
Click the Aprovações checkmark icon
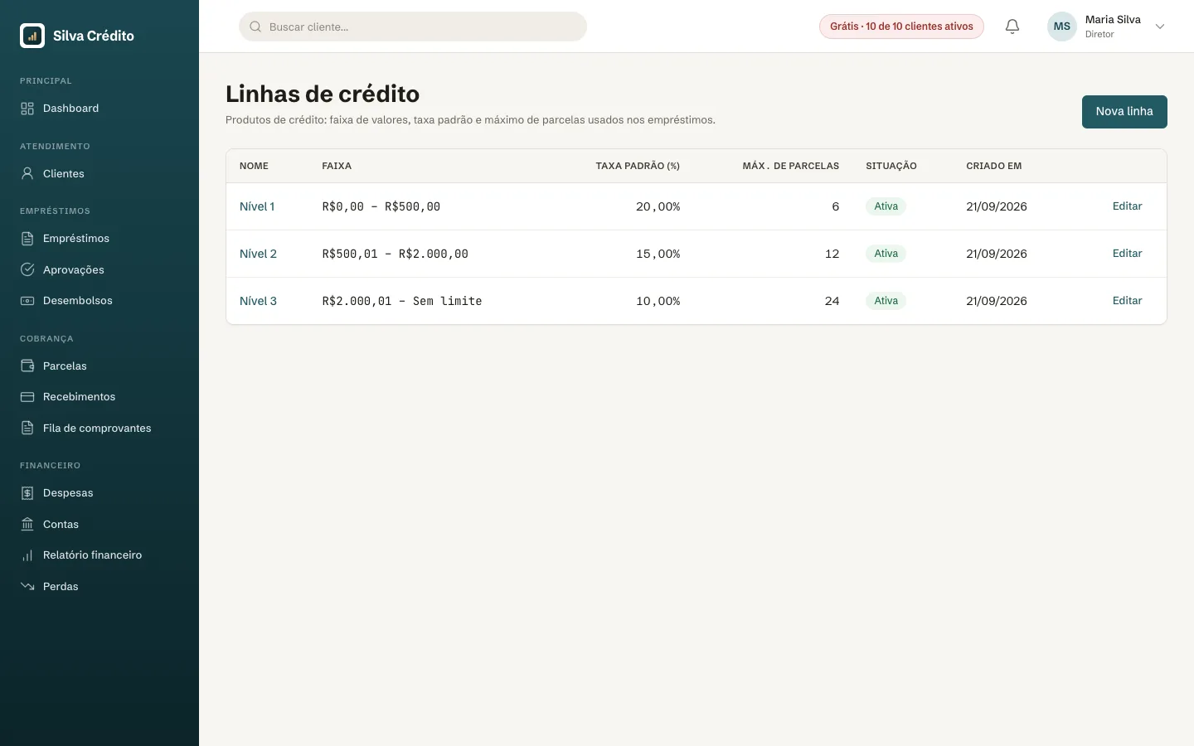point(27,269)
